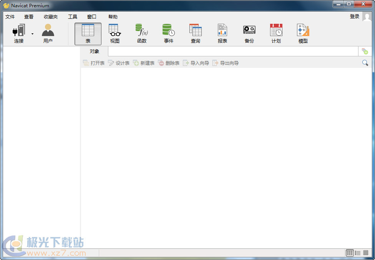
Task: Open the 函数 (functions) panel
Action: [141, 33]
